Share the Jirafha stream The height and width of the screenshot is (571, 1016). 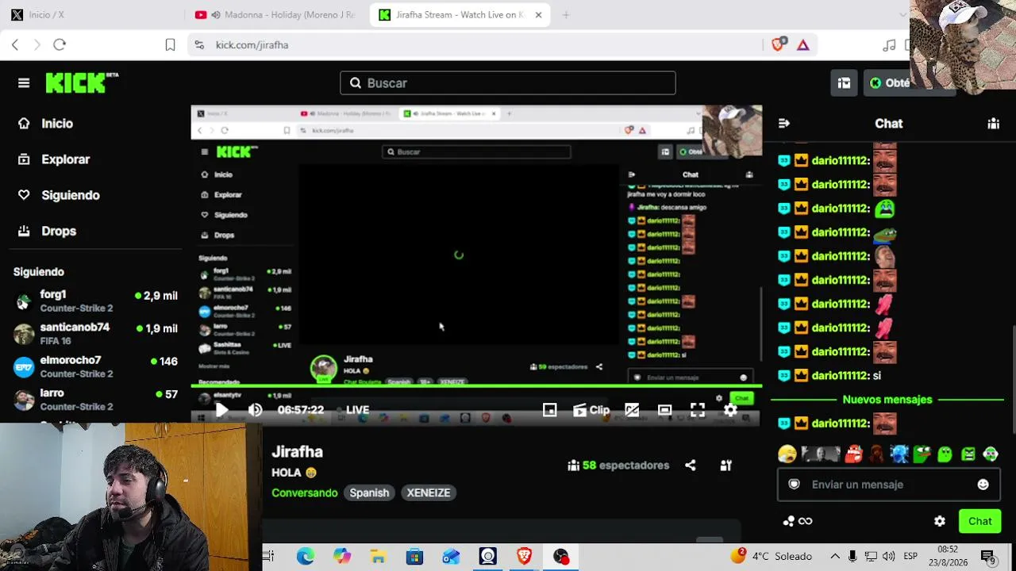click(x=691, y=466)
